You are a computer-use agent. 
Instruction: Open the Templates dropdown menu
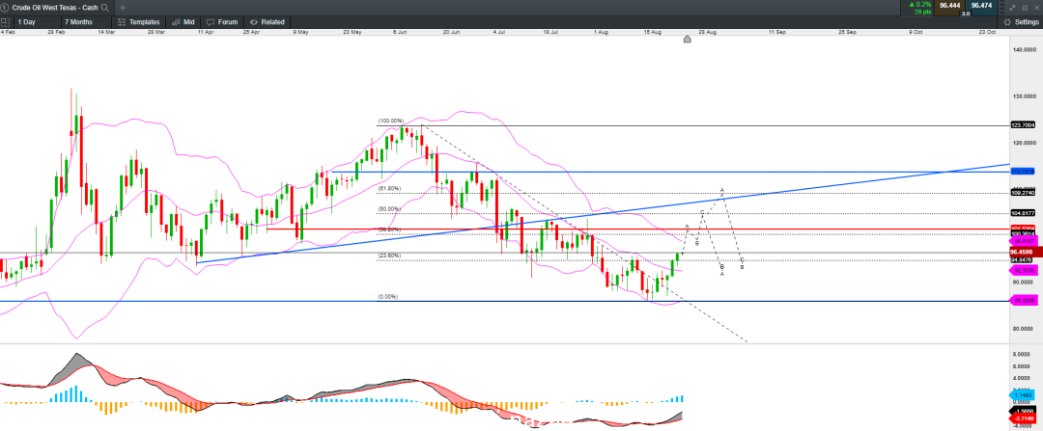tap(139, 22)
